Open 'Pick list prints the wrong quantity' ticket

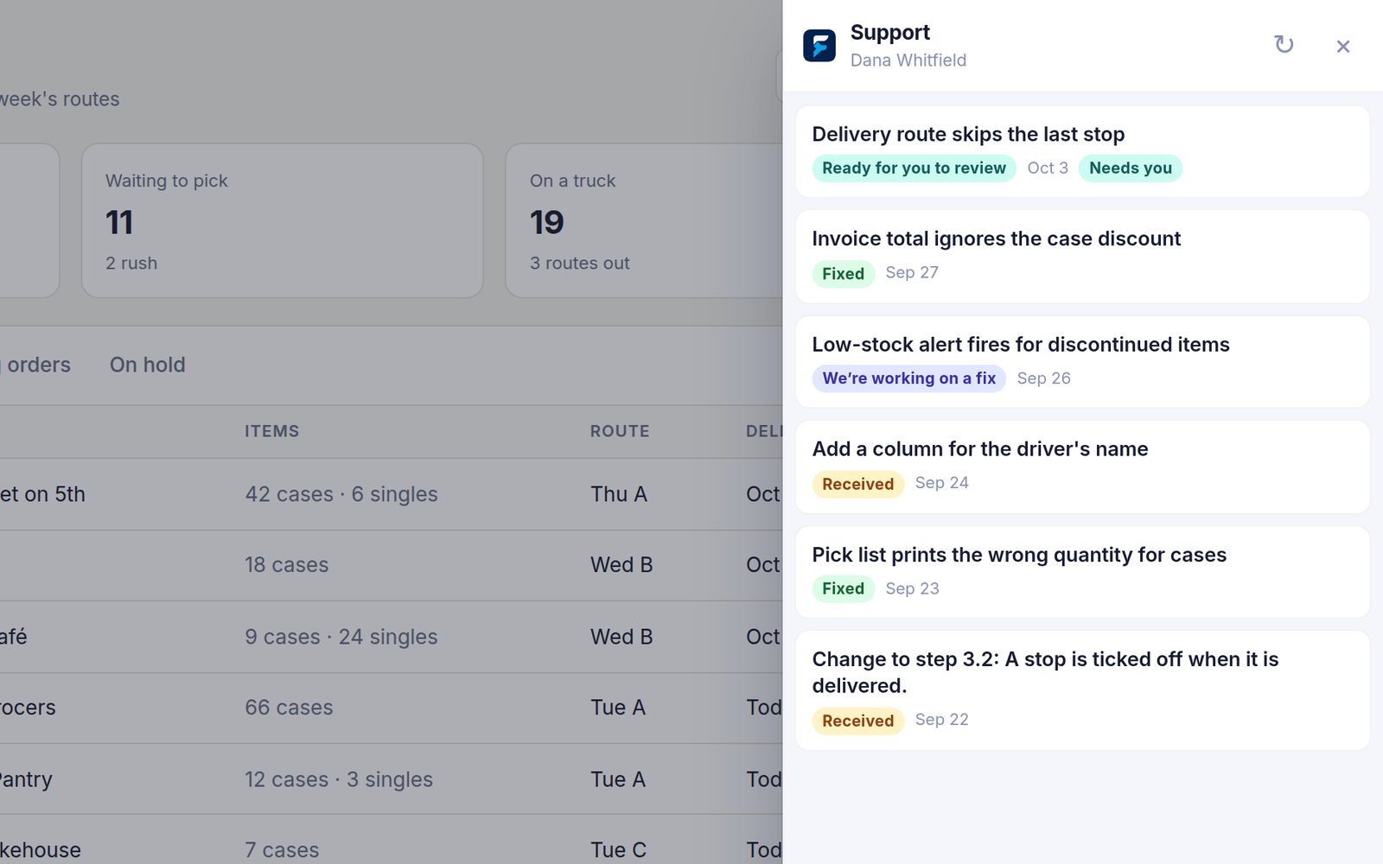click(x=1082, y=572)
